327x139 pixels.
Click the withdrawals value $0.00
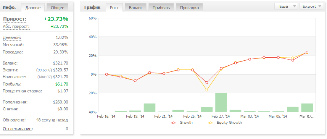click(x=63, y=109)
